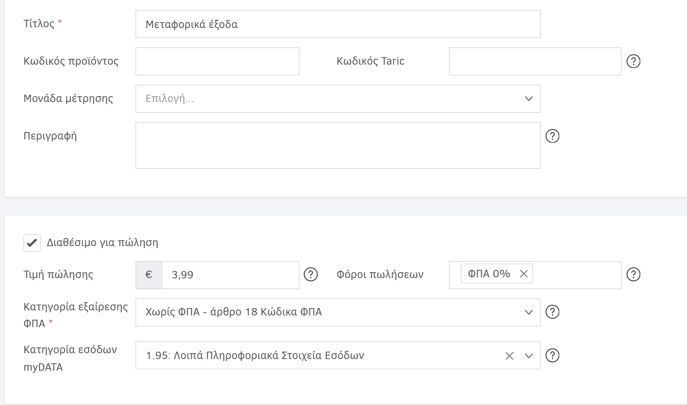Screen dimensions: 687x405
Task: Click help icon beside Περιγραφή field
Action: point(552,136)
